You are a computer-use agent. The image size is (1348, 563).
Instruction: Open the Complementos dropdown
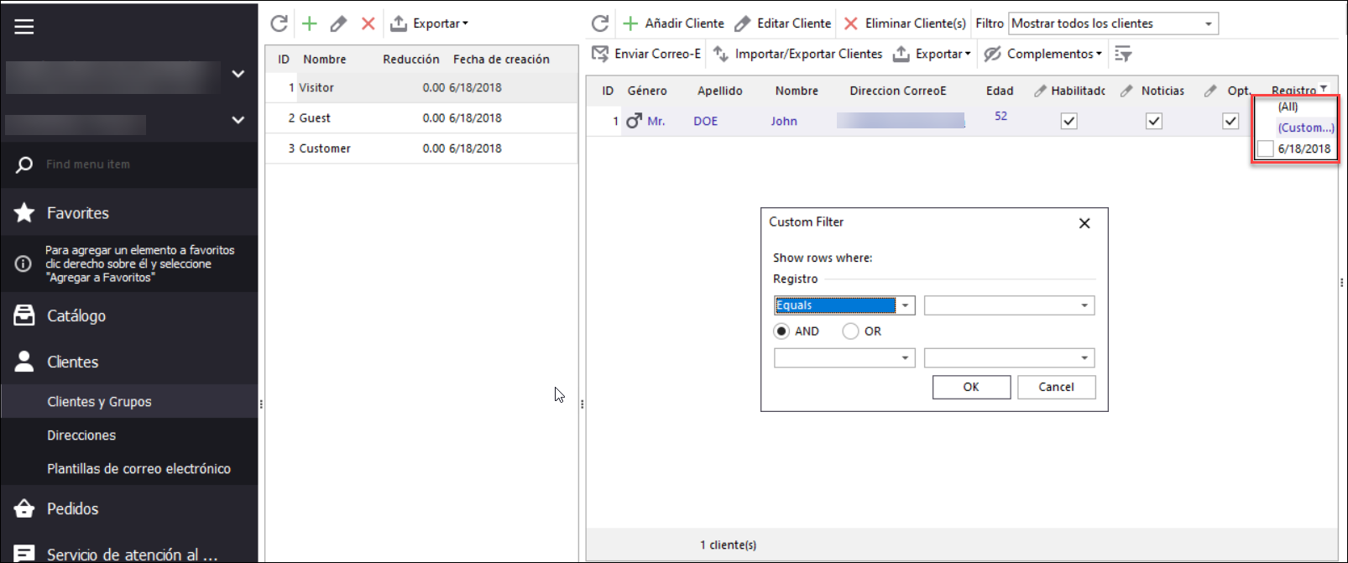[1043, 54]
